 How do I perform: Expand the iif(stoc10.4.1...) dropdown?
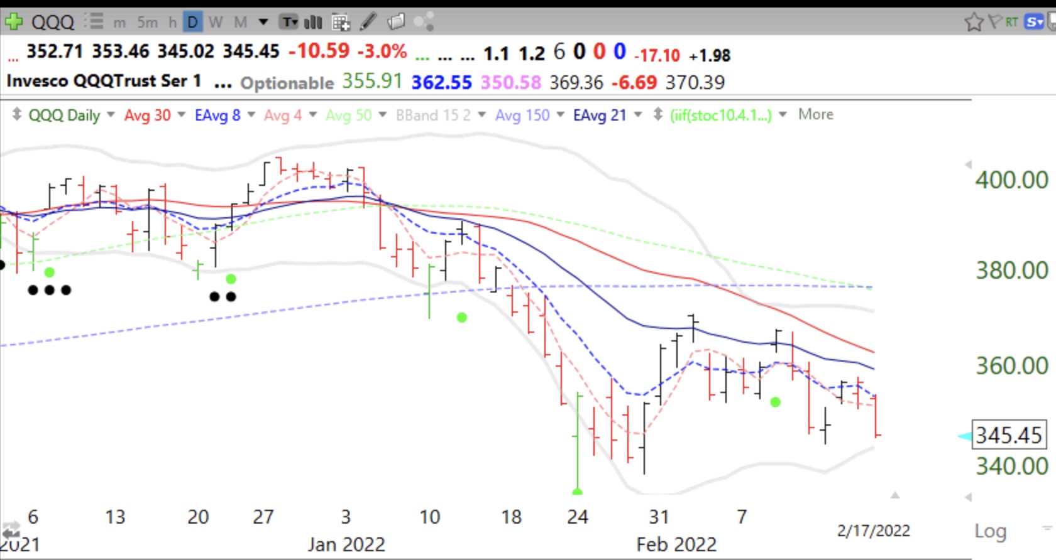[783, 115]
